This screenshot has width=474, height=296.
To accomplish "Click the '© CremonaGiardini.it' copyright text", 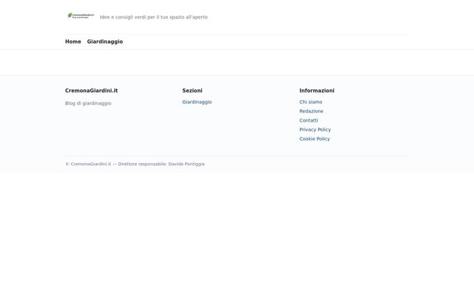I will [88, 164].
